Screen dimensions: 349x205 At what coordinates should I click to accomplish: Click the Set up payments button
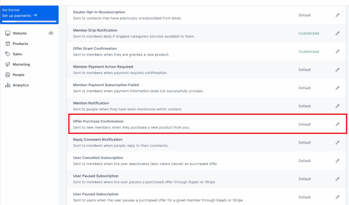pos(20,16)
